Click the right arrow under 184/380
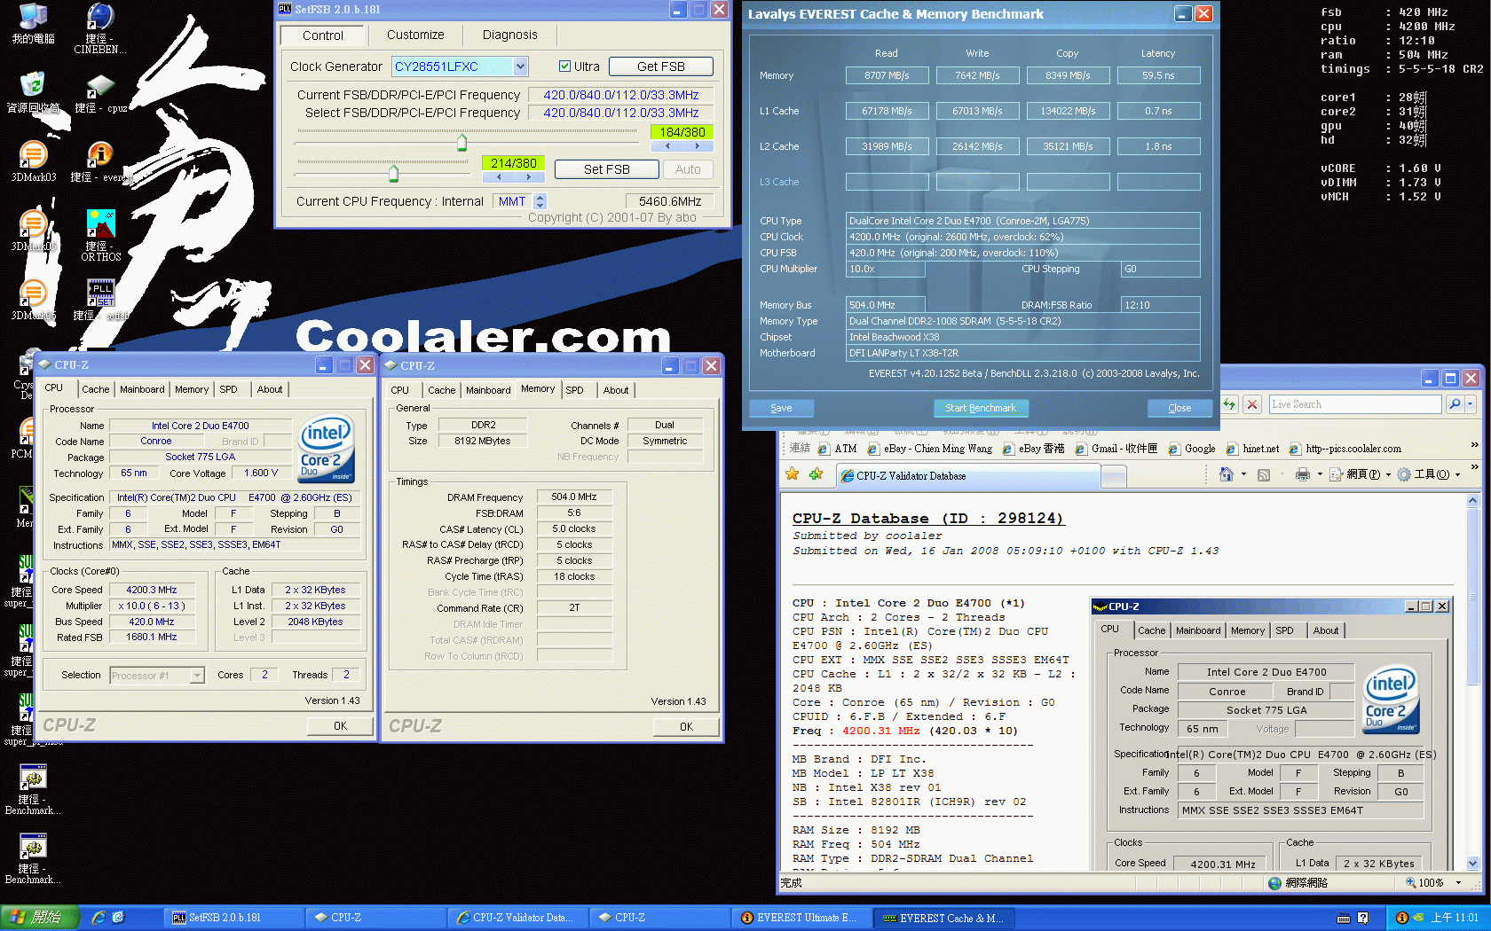 click(698, 146)
